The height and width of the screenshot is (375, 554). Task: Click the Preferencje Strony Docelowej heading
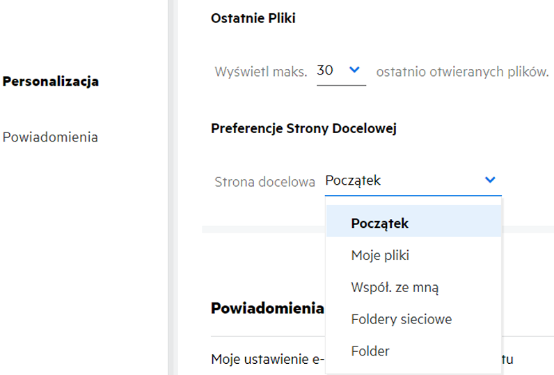tap(304, 129)
